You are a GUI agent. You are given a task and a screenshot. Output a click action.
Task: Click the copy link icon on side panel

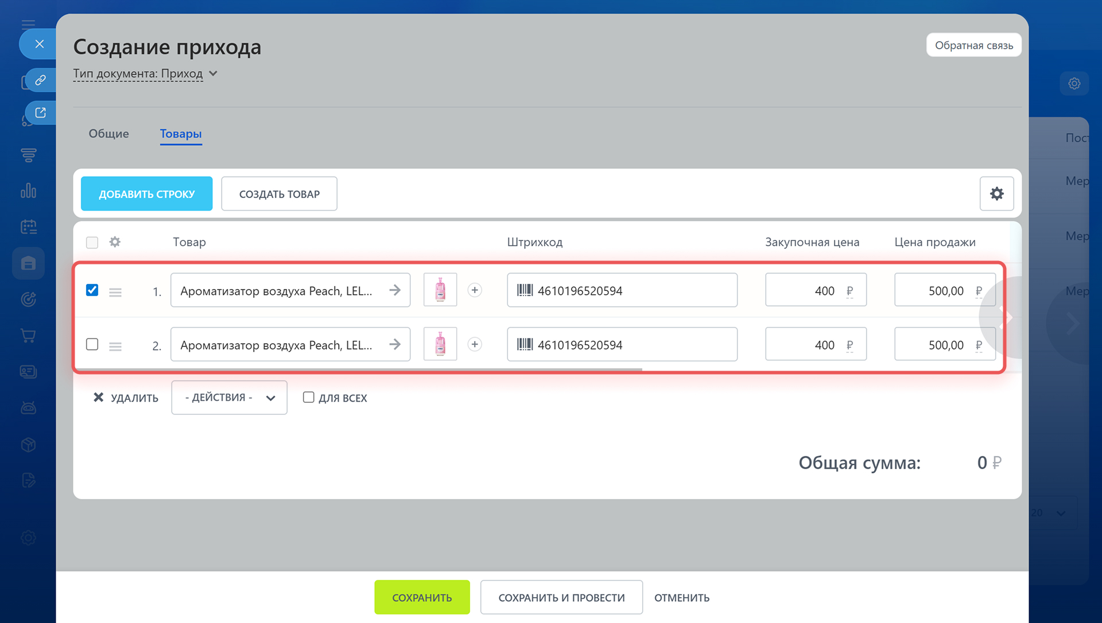click(x=40, y=80)
